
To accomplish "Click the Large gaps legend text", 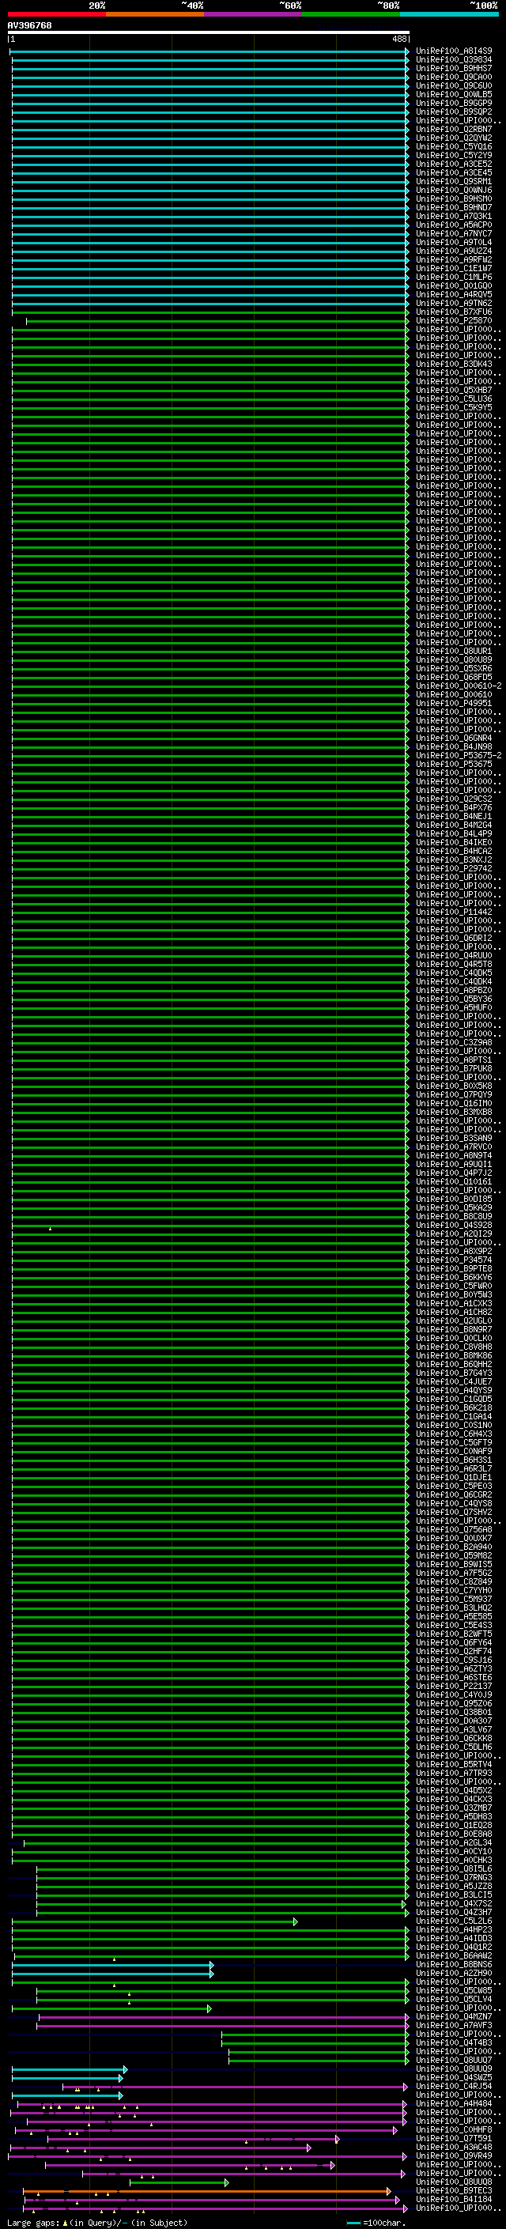I will 97,2222.
